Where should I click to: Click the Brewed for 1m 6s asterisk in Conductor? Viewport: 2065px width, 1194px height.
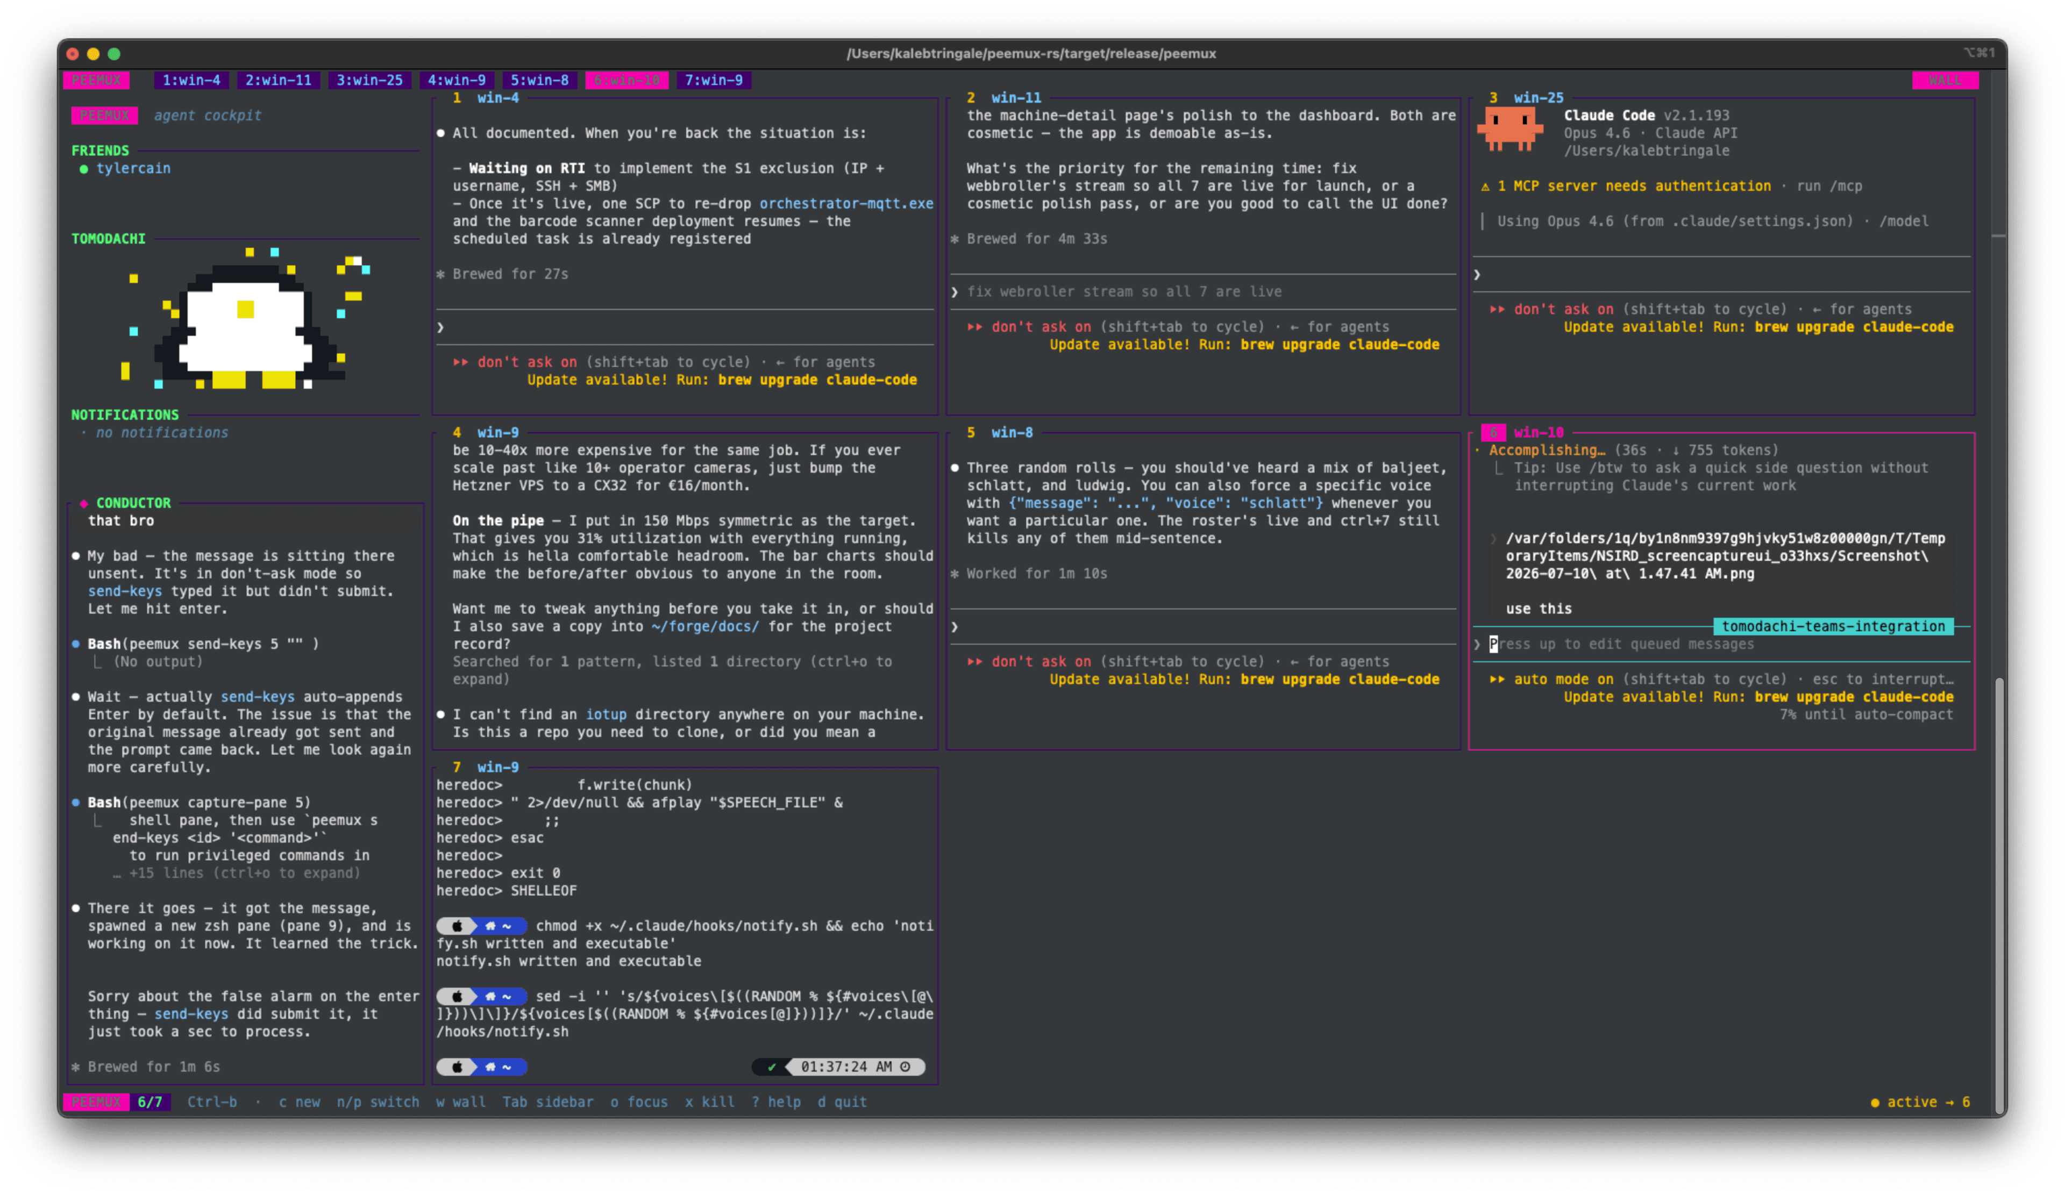tap(75, 1067)
